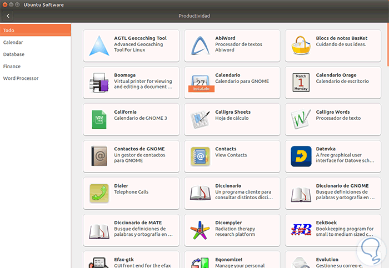The width and height of the screenshot is (389, 268).
Task: Click the AGTL Geocaching Tool arrow icon
Action: 99,45
